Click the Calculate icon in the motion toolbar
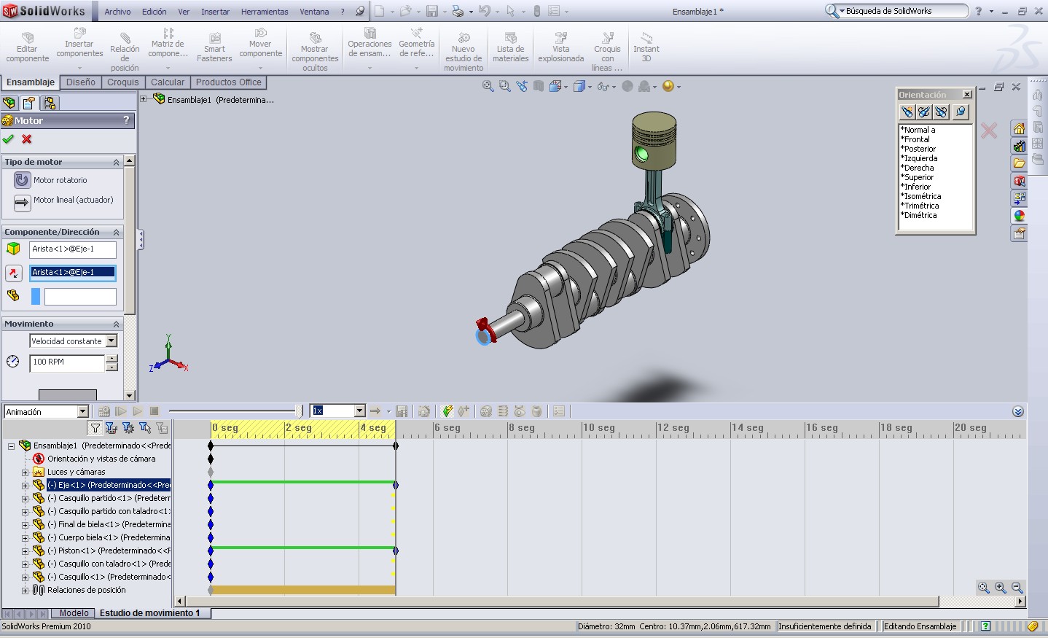This screenshot has width=1048, height=638. 104,411
